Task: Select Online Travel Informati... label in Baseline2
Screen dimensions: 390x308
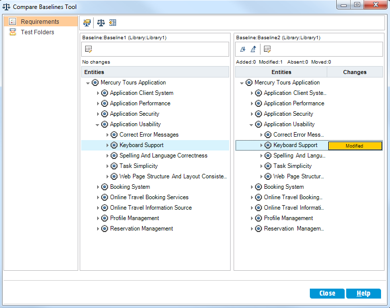Action: click(294, 208)
